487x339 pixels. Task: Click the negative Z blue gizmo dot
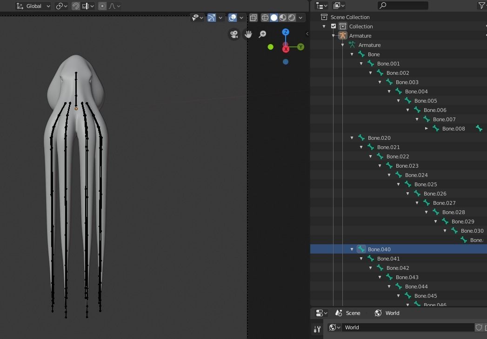(286, 62)
